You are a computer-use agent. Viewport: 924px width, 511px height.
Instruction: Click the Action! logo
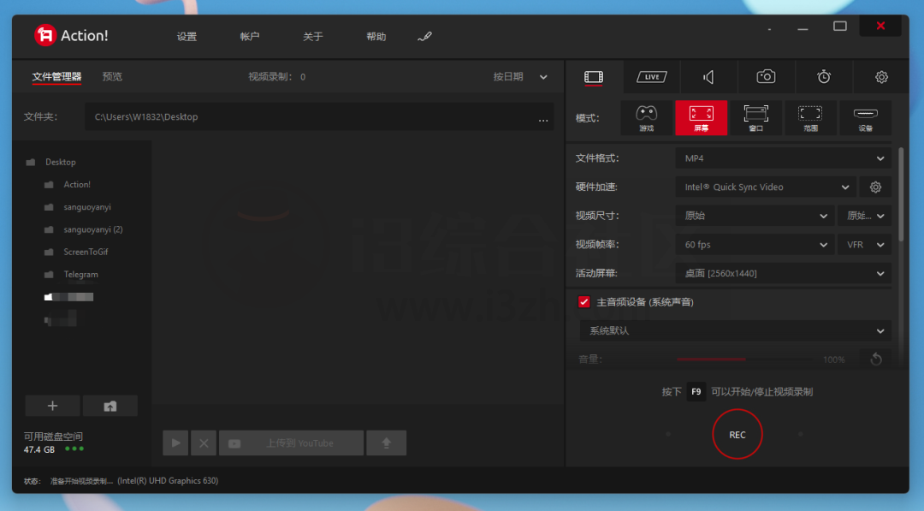(71, 35)
